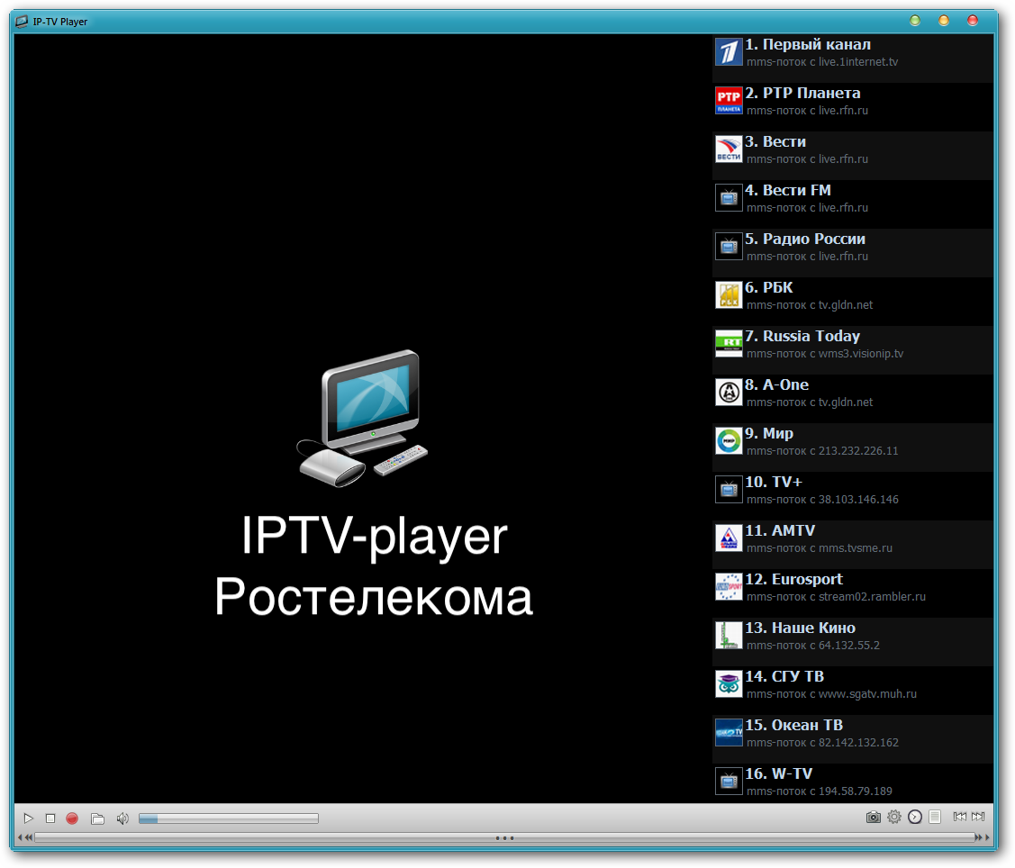Click the Eurosport logo
The height and width of the screenshot is (868, 1015).
point(729,586)
